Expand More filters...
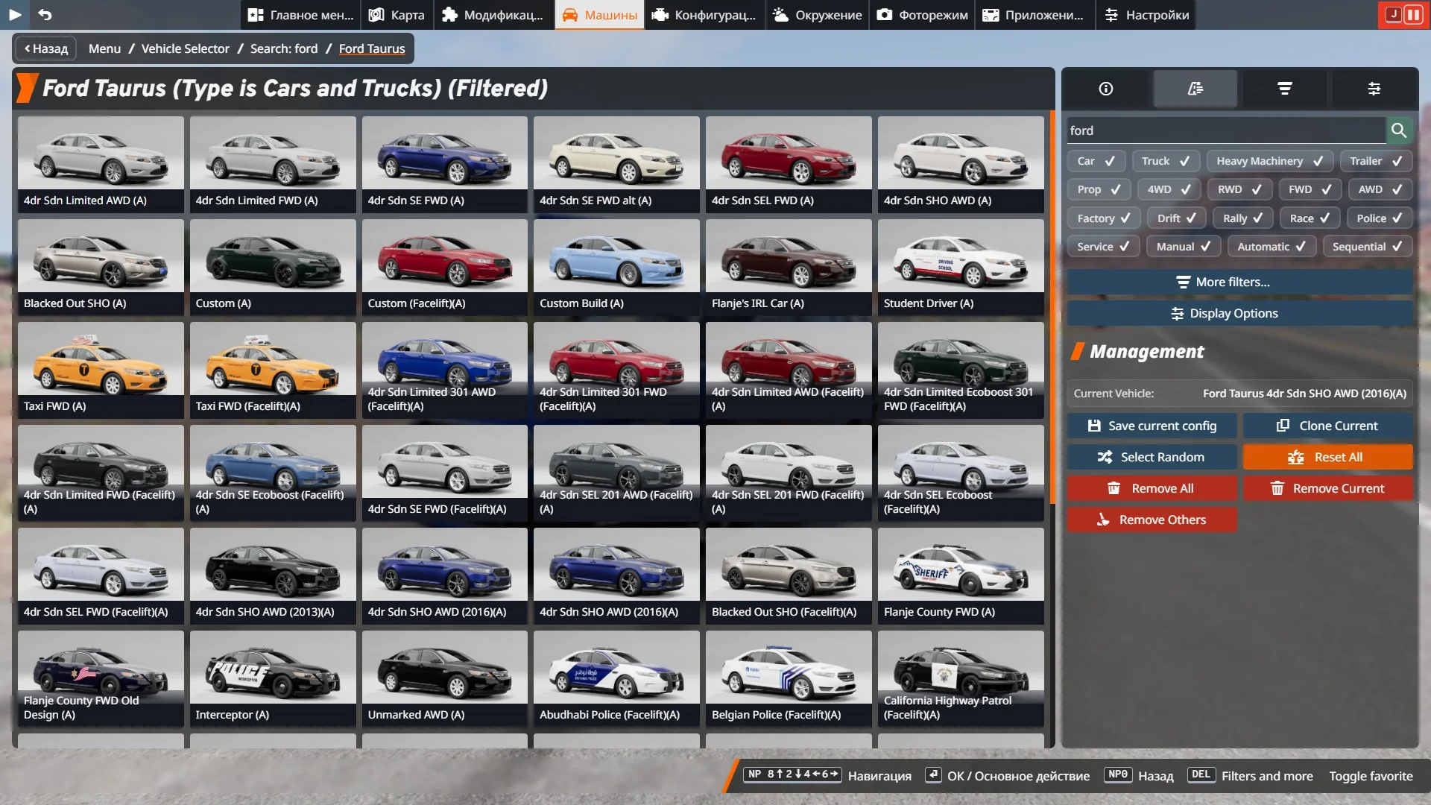1431x805 pixels. point(1240,282)
